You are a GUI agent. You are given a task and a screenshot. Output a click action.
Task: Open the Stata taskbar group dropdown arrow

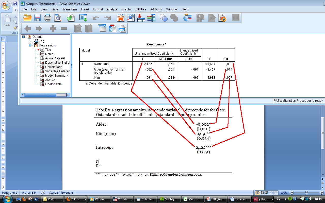tap(132, 199)
